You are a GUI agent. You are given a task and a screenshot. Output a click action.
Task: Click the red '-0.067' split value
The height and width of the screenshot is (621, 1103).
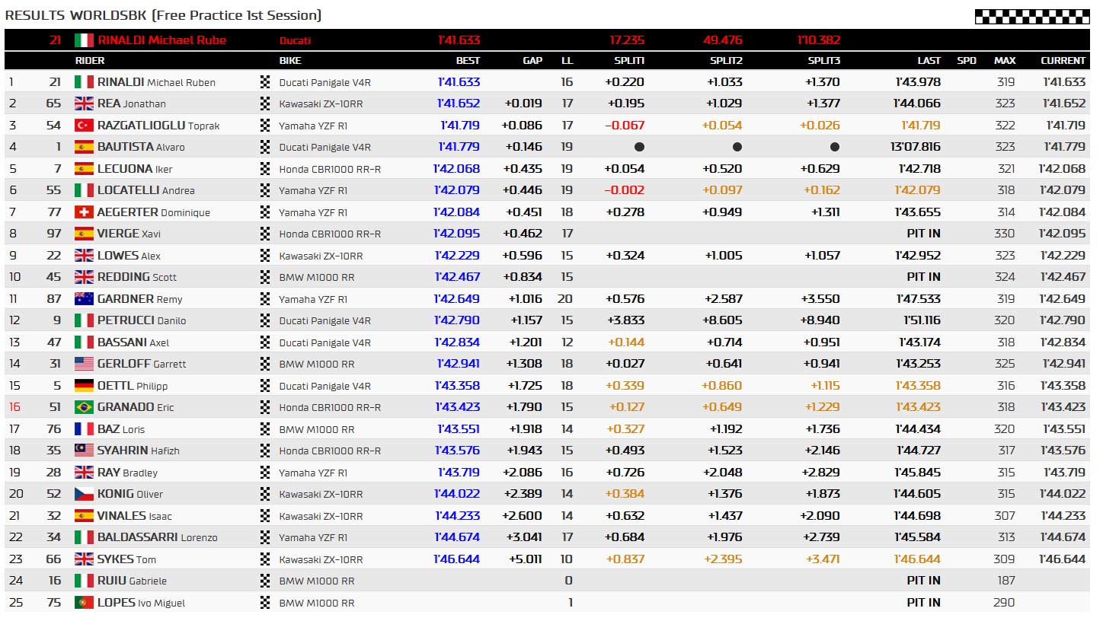click(625, 125)
